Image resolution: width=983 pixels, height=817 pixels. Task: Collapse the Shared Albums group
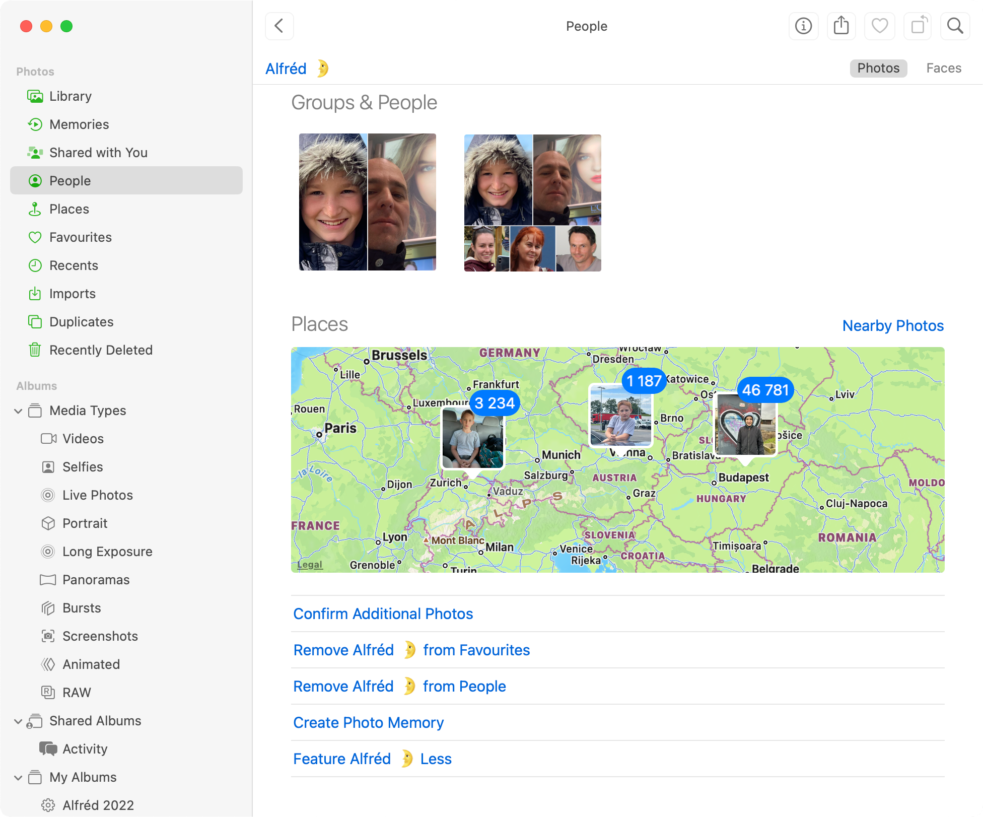[18, 721]
